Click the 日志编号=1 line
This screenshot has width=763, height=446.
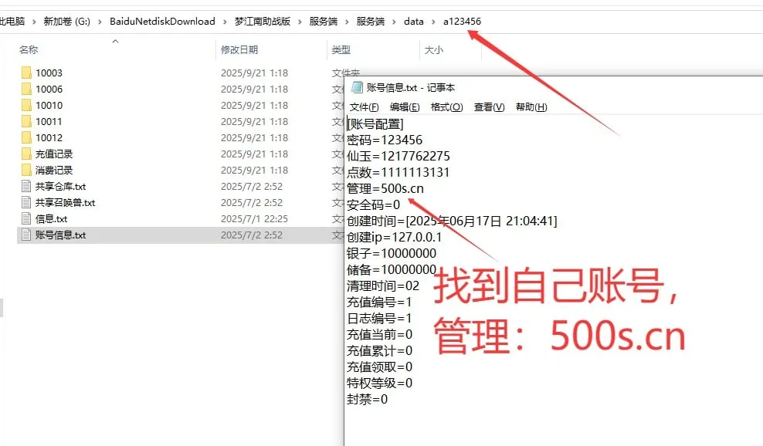[x=379, y=318]
